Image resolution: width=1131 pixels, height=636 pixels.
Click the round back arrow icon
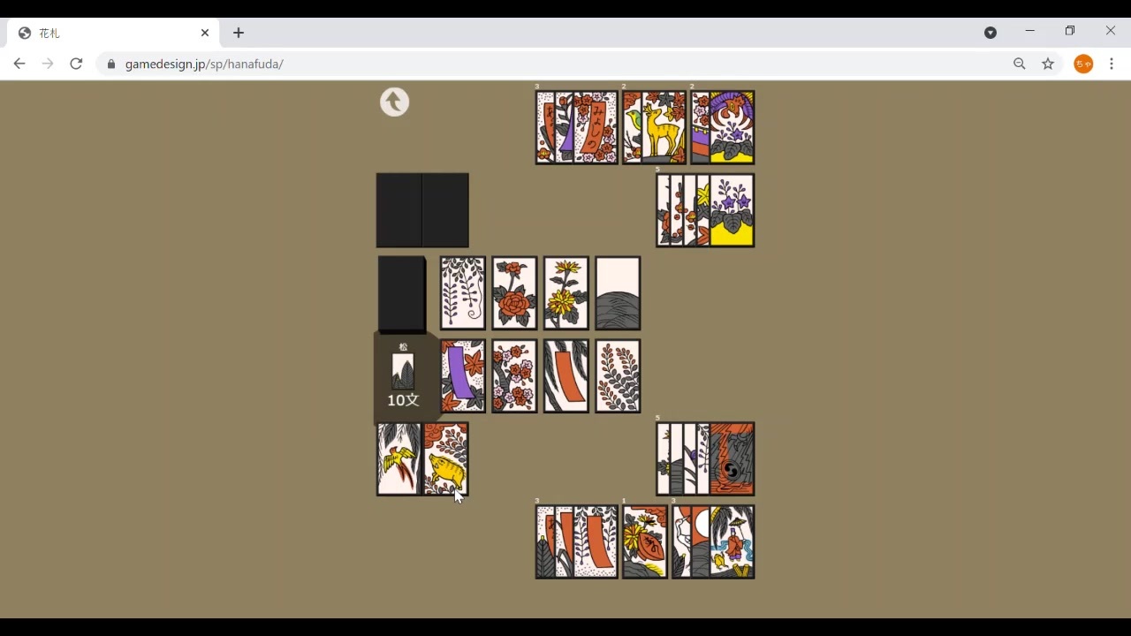click(x=394, y=102)
